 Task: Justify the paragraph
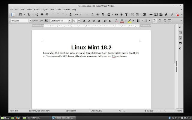click(x=169, y=21)
